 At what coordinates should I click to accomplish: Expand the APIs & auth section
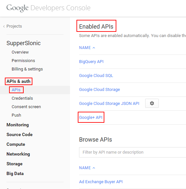tap(18, 81)
